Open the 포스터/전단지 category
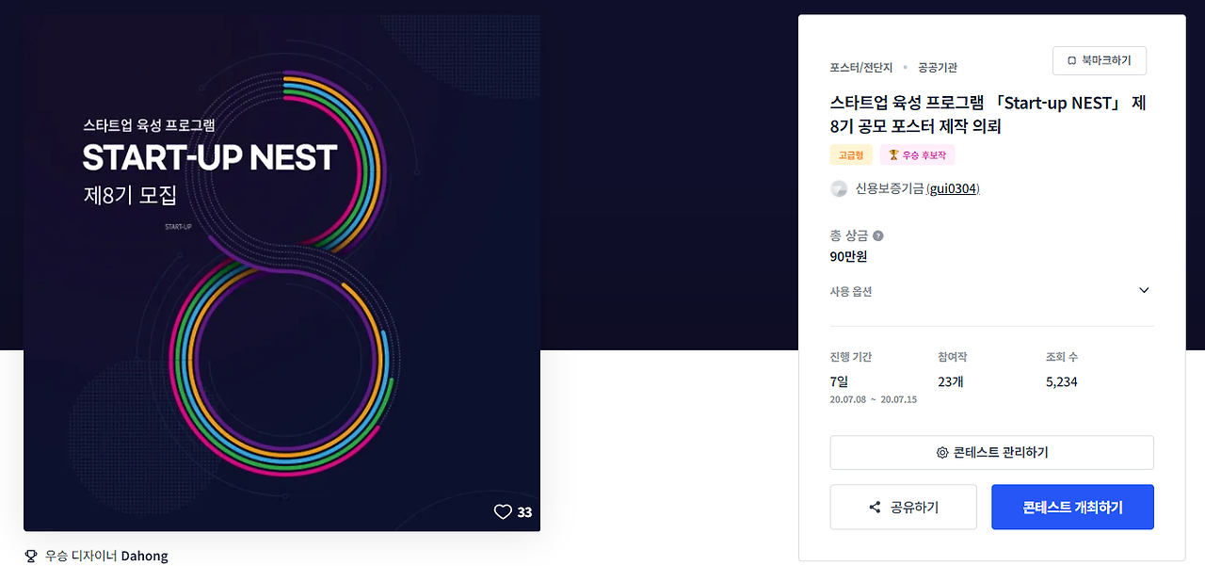This screenshot has width=1205, height=566. [860, 68]
